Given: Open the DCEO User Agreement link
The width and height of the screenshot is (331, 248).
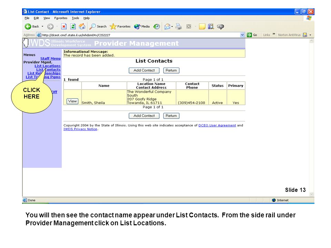Looking at the screenshot, I should pos(217,125).
